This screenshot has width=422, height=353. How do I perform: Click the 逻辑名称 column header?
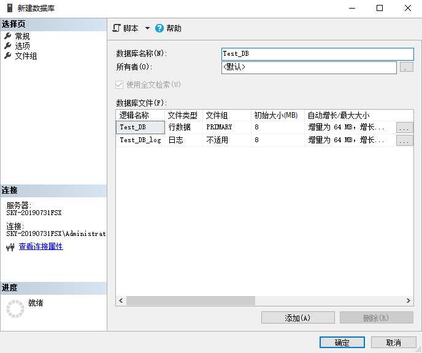[x=140, y=115]
